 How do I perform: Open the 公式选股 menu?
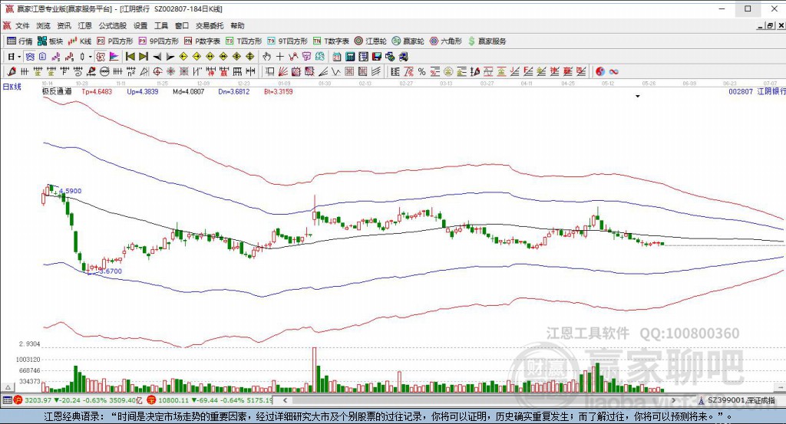tap(112, 25)
